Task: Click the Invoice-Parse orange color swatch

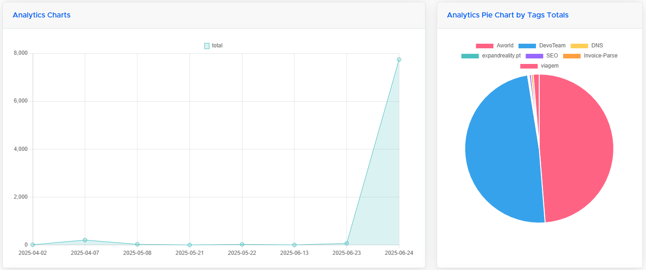Action: tap(571, 56)
